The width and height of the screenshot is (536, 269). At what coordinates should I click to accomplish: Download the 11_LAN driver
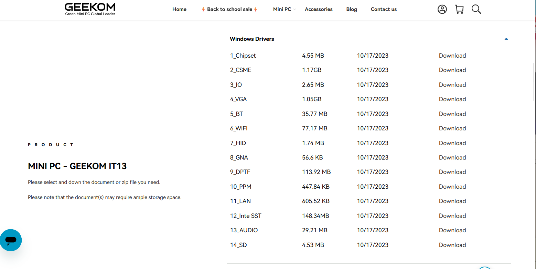point(452,201)
